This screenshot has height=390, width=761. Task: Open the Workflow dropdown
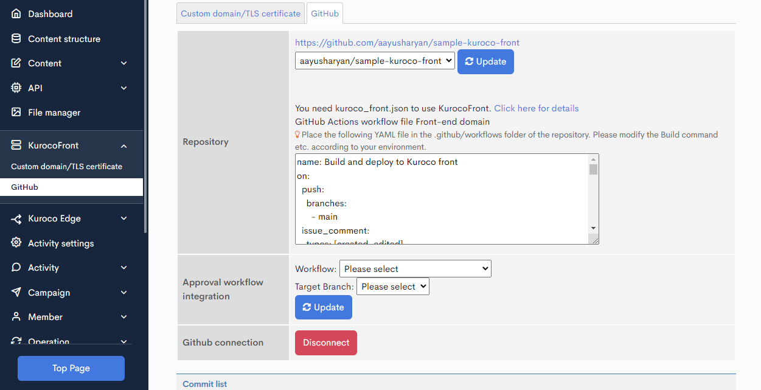(x=415, y=269)
